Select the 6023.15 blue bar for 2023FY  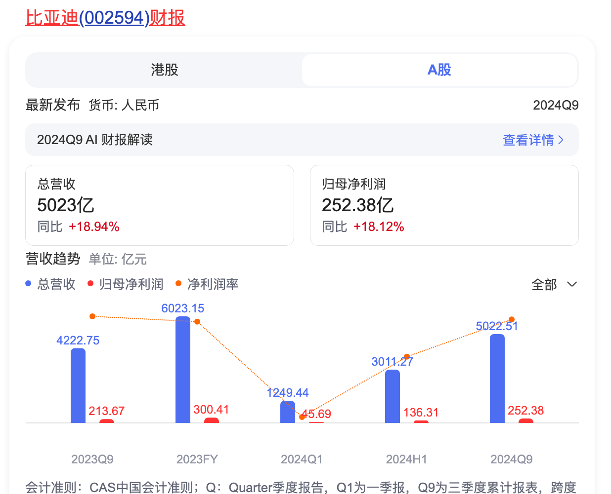183,370
